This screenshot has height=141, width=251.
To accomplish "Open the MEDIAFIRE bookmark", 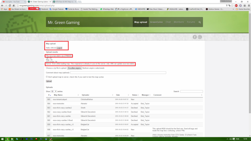I will coord(140,9).
